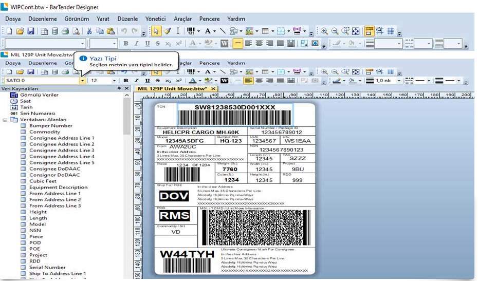
Task: Click Zoom In in MIL 129P Unit Move toolbar
Action: [x=324, y=72]
